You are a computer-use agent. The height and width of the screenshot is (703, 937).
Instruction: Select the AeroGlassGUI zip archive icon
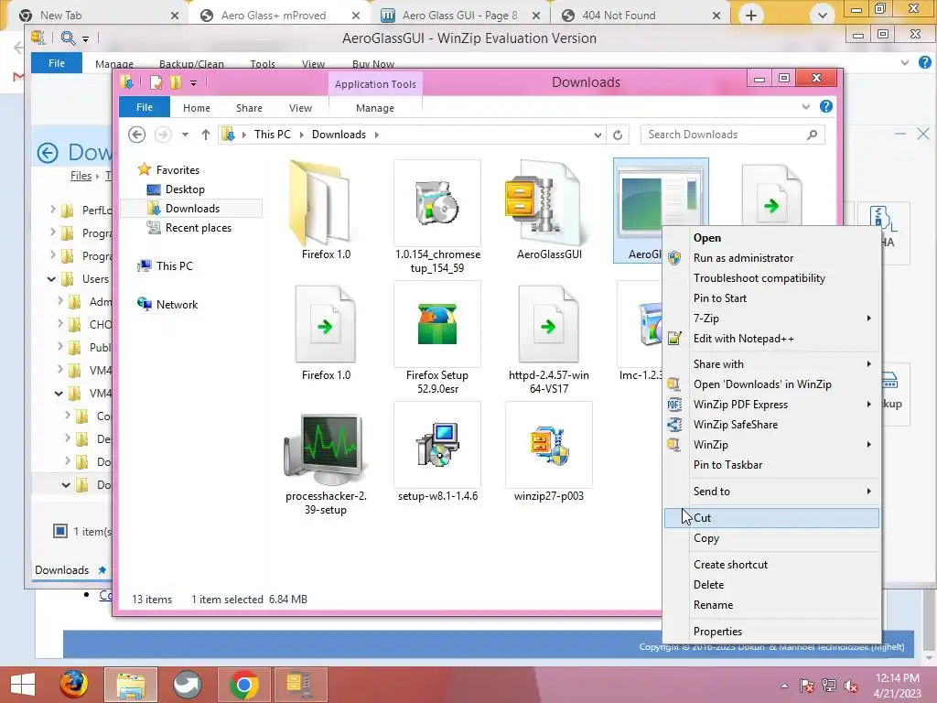pos(544,203)
